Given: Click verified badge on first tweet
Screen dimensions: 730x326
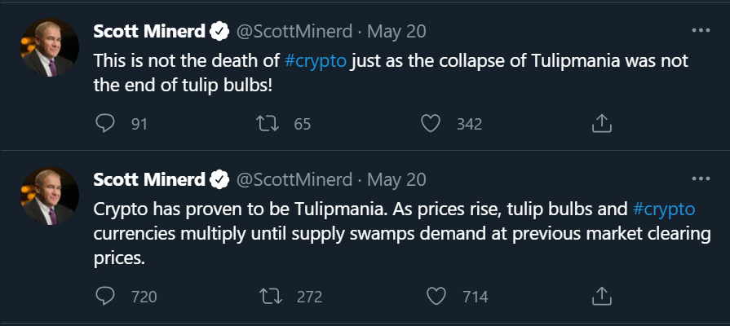Looking at the screenshot, I should pos(219,32).
